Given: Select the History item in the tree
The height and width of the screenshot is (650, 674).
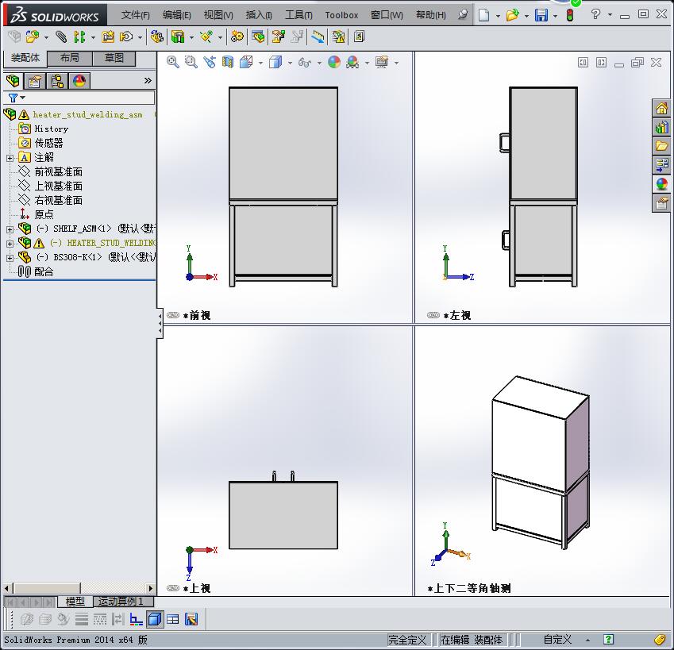Looking at the screenshot, I should [x=51, y=129].
